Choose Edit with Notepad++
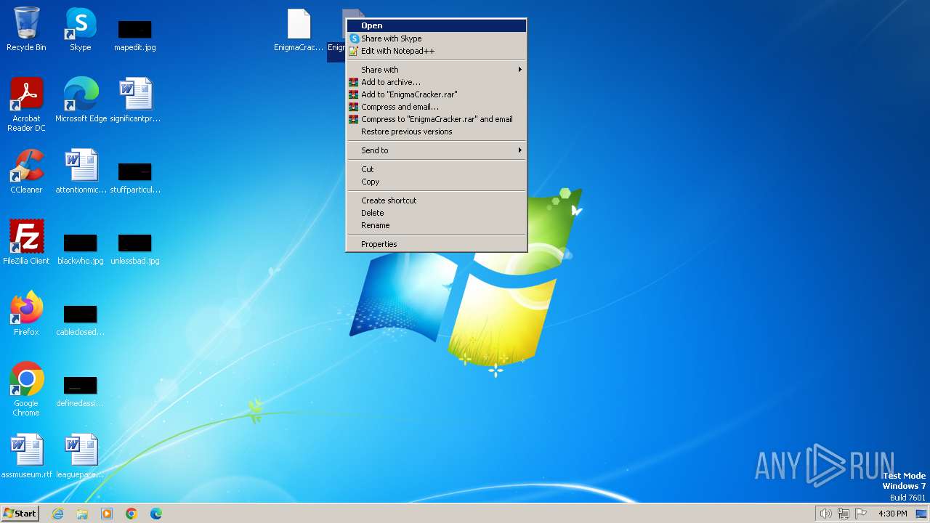Image resolution: width=930 pixels, height=523 pixels. (436, 51)
